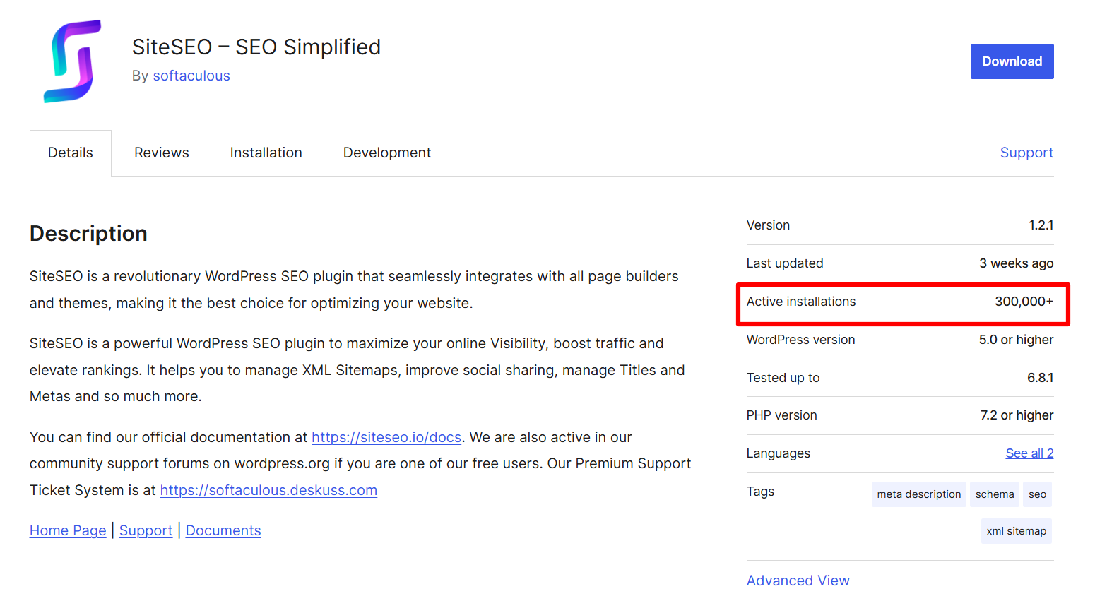The width and height of the screenshot is (1107, 589).
Task: Open the Documents link
Action: tap(223, 530)
